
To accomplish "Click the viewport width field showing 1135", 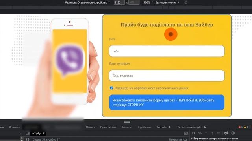I will 119,2.
